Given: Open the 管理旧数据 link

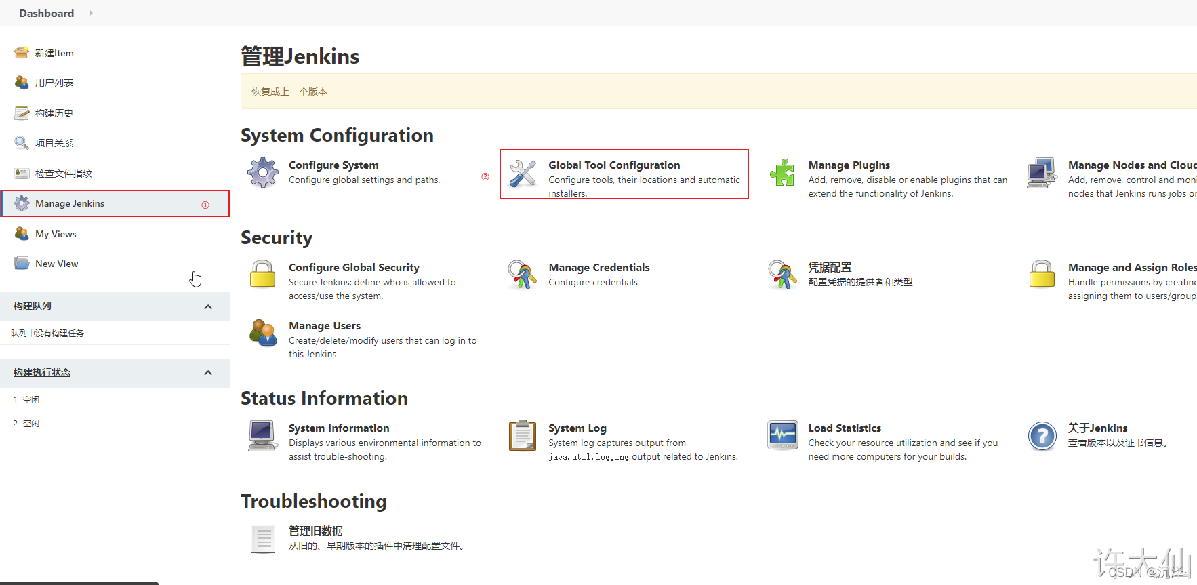Looking at the screenshot, I should pos(316,531).
